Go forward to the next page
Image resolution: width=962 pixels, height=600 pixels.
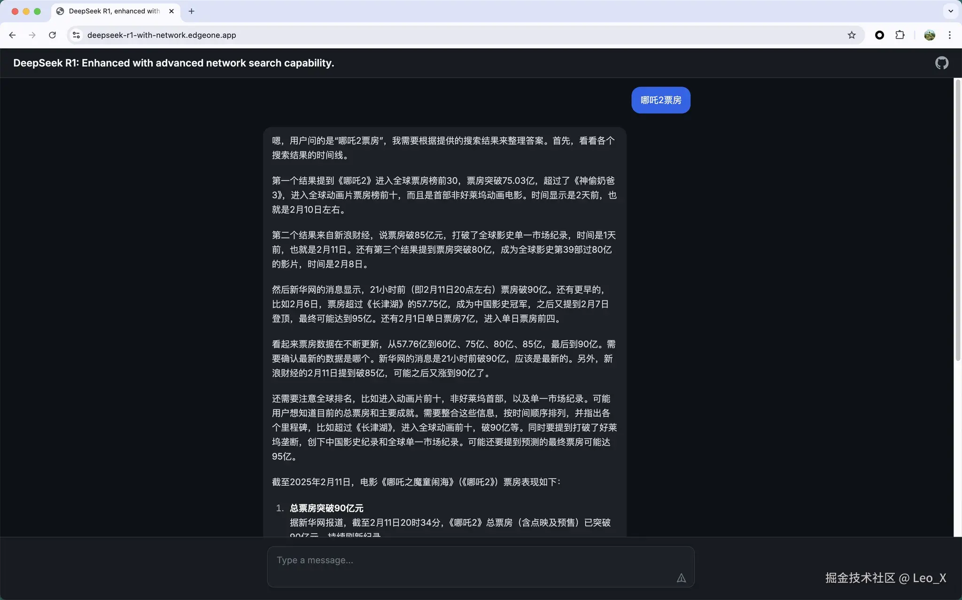(x=32, y=35)
